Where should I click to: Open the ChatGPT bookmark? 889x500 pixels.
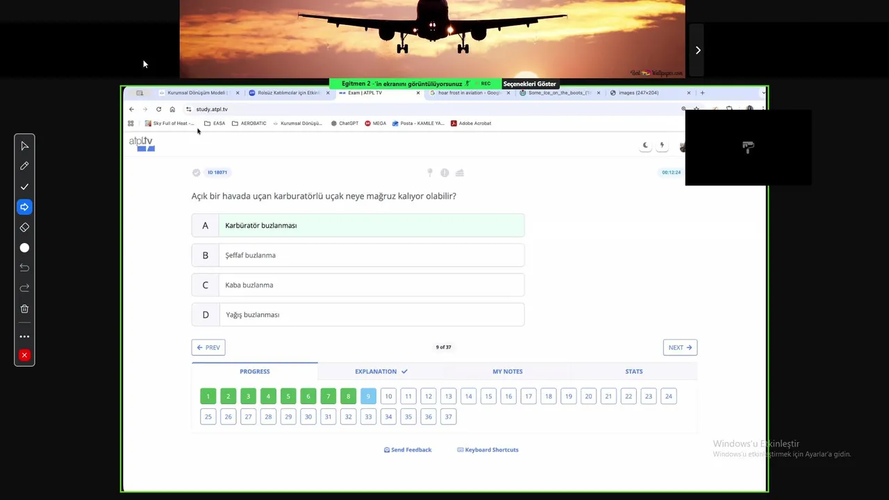[x=344, y=123]
